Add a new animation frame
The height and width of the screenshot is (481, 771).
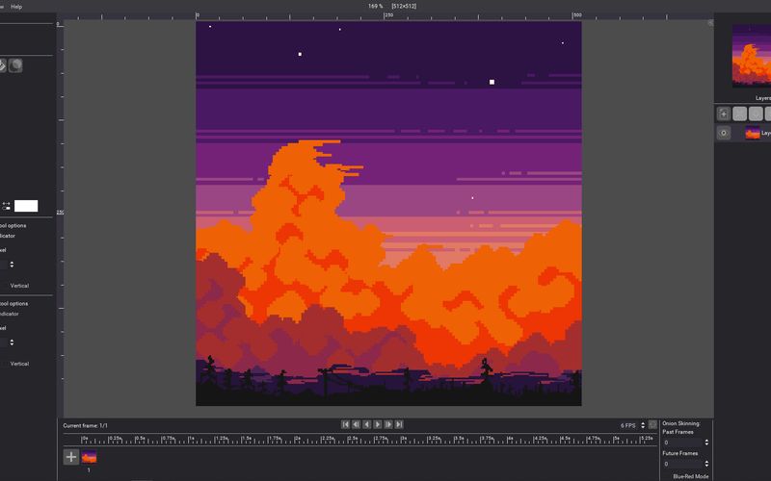point(70,457)
